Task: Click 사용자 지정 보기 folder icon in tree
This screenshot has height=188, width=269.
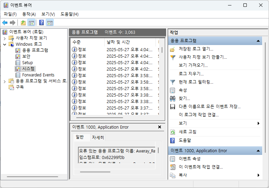Action: tap(11, 38)
